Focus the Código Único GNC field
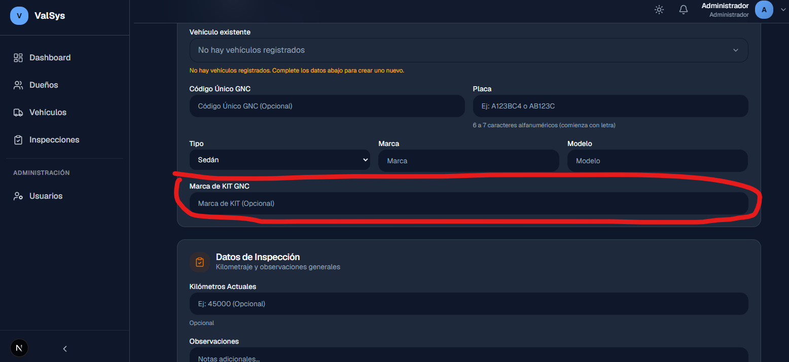The height and width of the screenshot is (362, 789). [327, 106]
